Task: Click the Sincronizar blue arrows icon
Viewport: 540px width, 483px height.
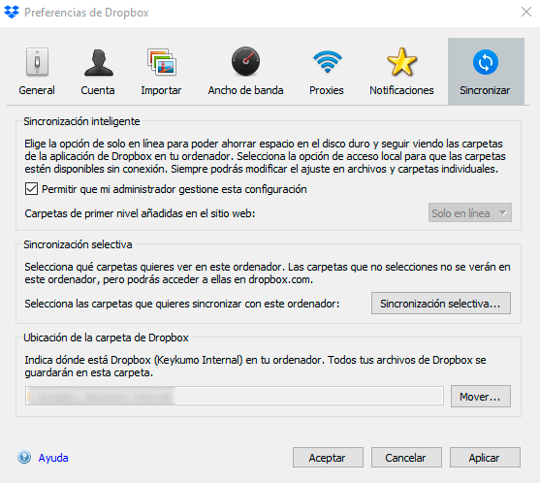Action: point(486,62)
